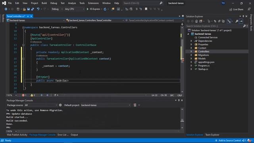Select Startup.cs in Solution Explorer
Screen dimensions: 254x143
coord(203,69)
